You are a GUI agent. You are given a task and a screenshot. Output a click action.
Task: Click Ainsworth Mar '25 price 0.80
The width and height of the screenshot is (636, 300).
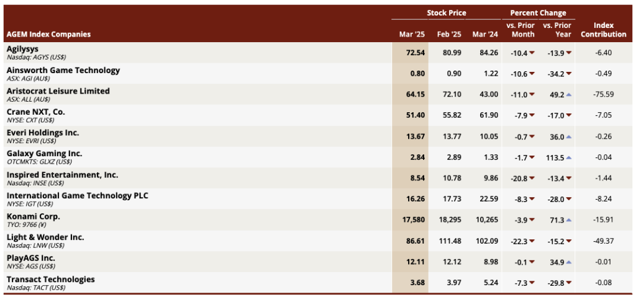419,74
